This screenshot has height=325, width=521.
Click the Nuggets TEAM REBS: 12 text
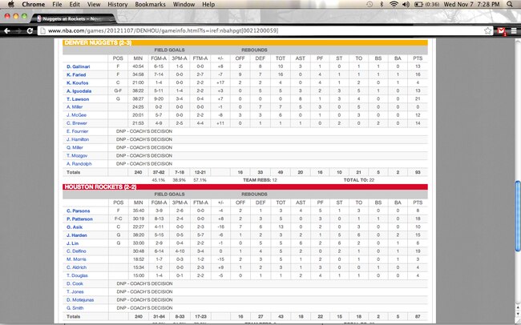pos(260,180)
